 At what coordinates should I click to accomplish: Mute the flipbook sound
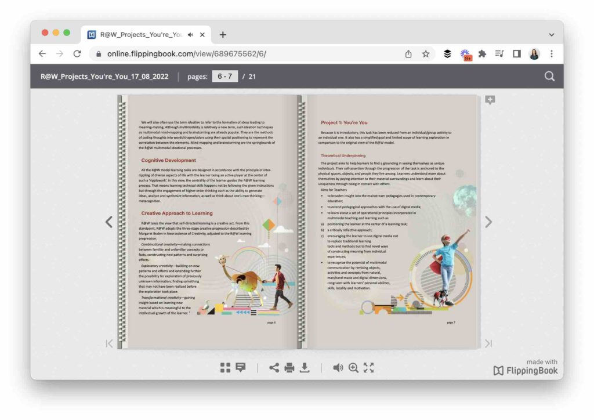click(337, 367)
